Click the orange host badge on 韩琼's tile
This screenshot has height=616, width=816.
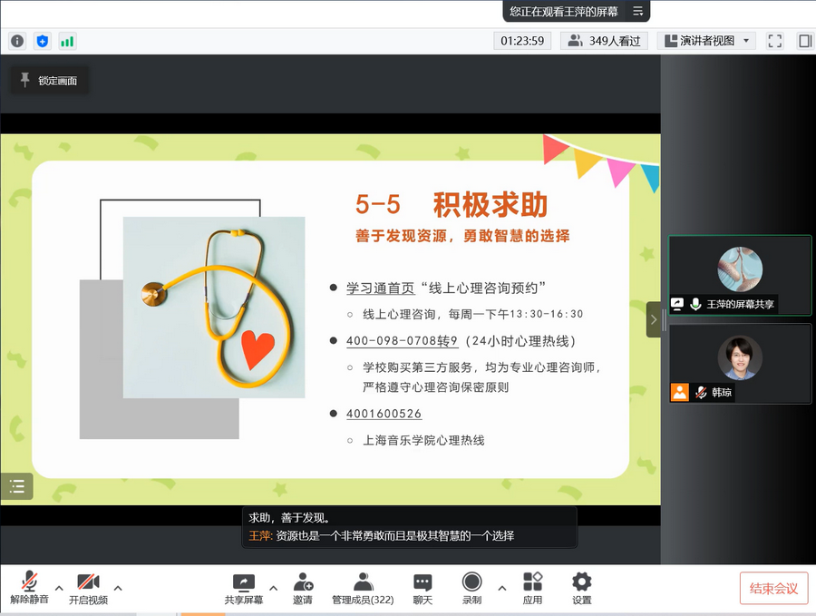click(x=680, y=392)
